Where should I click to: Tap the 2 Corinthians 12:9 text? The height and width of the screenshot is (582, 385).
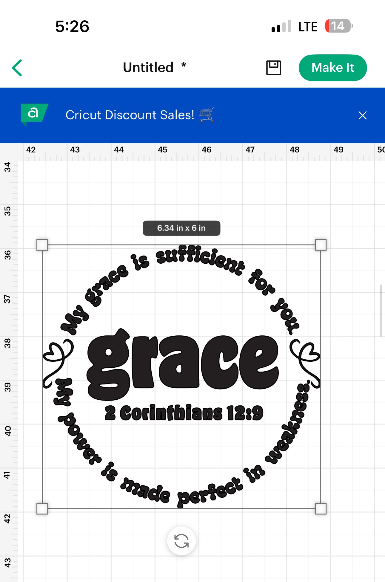tap(184, 413)
